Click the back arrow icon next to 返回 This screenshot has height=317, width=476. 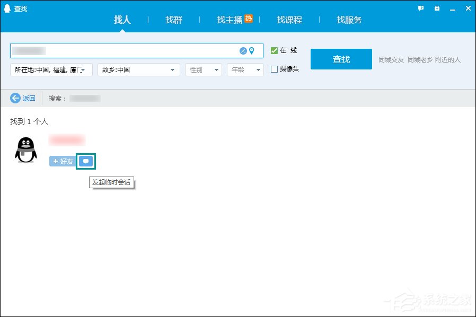pyautogui.click(x=15, y=98)
